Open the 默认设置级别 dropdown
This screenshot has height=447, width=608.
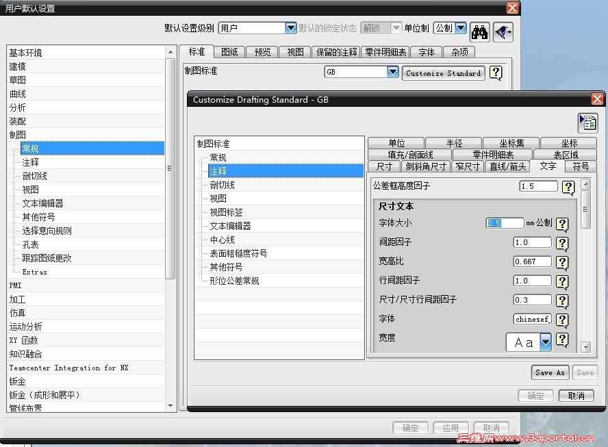(x=290, y=28)
